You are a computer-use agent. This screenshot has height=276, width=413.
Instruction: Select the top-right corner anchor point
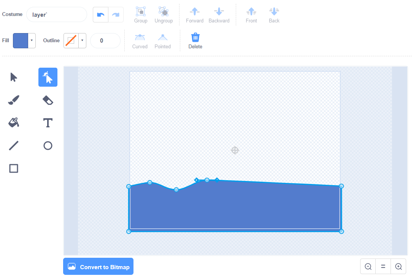point(342,186)
